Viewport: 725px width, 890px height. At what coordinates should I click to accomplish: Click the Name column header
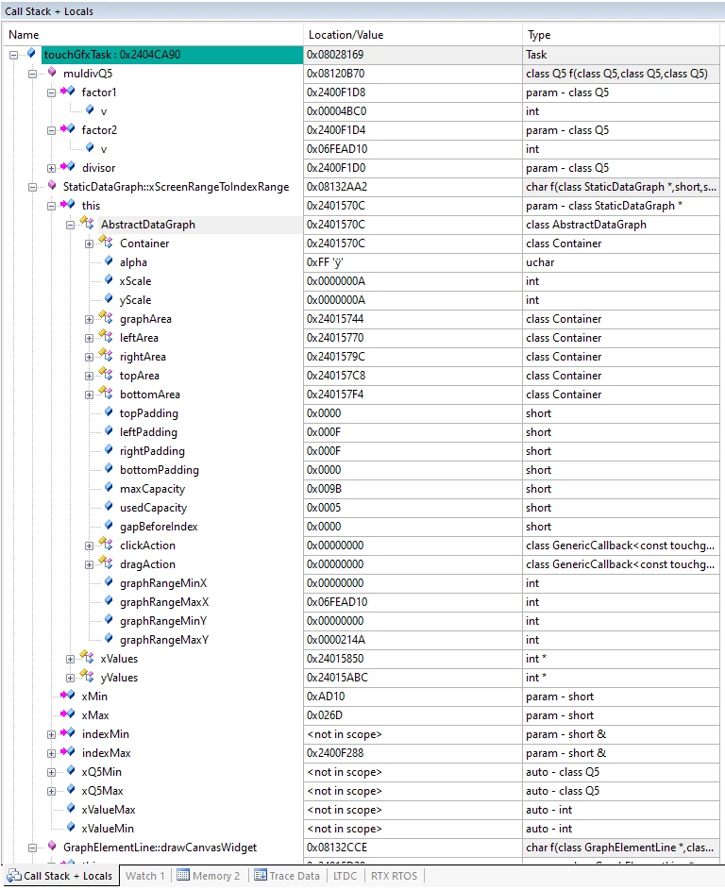(153, 35)
